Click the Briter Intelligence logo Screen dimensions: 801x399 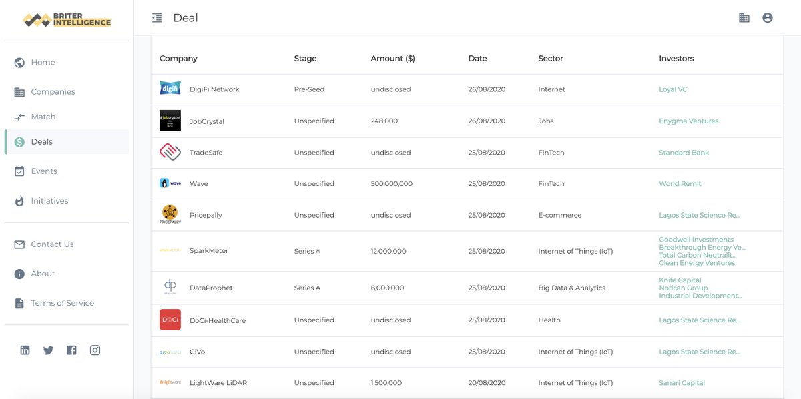click(x=67, y=19)
